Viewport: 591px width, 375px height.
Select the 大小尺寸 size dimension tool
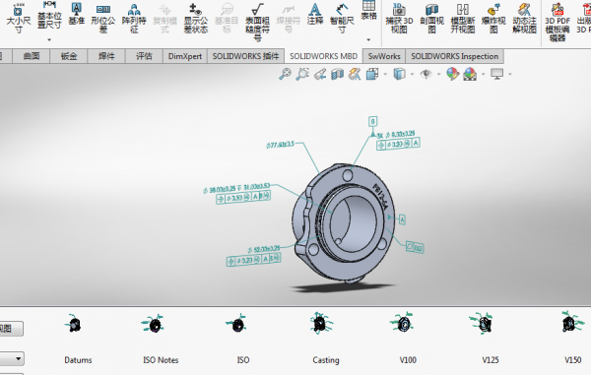pyautogui.click(x=18, y=18)
